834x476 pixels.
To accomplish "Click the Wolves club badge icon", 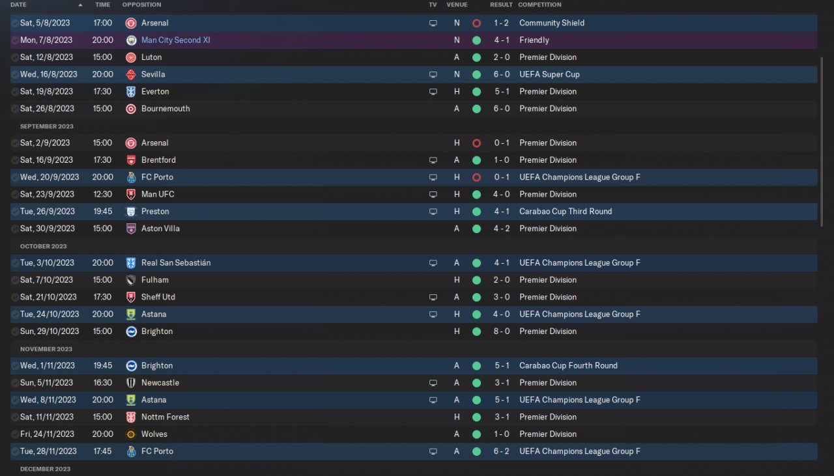I will coord(131,434).
